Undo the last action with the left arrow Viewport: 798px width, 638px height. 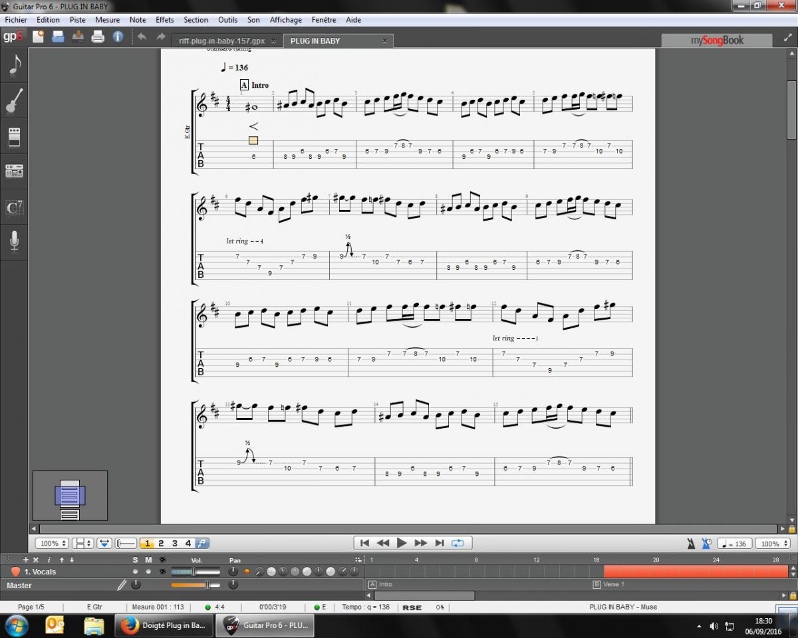tap(142, 37)
